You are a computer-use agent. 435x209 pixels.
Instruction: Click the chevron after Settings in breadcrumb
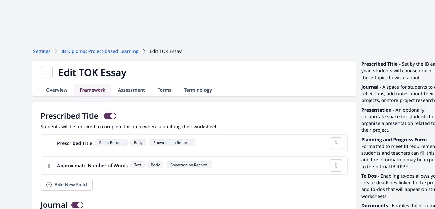pyautogui.click(x=56, y=51)
